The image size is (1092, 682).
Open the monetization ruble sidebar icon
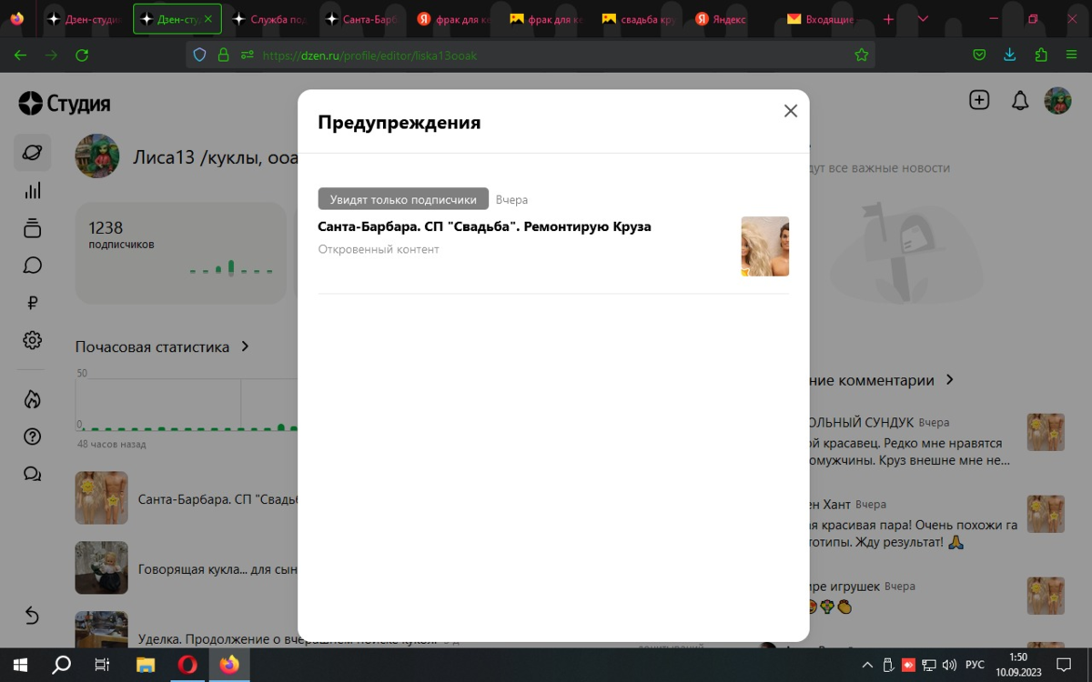[32, 303]
